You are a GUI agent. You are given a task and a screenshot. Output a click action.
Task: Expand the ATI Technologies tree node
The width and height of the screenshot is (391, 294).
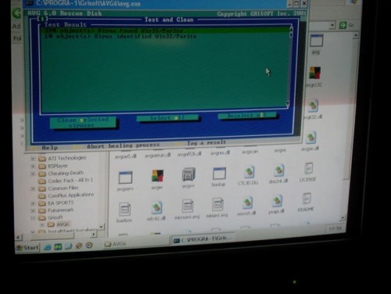pyautogui.click(x=33, y=159)
